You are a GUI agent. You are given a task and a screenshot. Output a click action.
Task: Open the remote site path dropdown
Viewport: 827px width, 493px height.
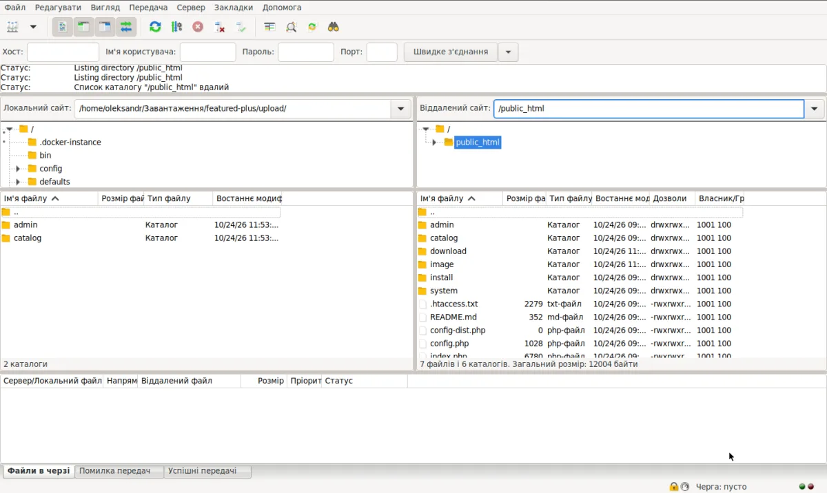[x=815, y=109]
